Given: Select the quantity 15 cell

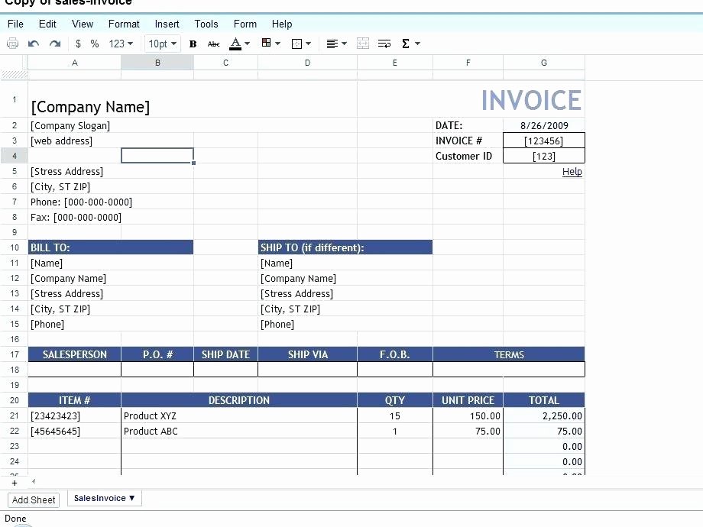Looking at the screenshot, I should 394,415.
